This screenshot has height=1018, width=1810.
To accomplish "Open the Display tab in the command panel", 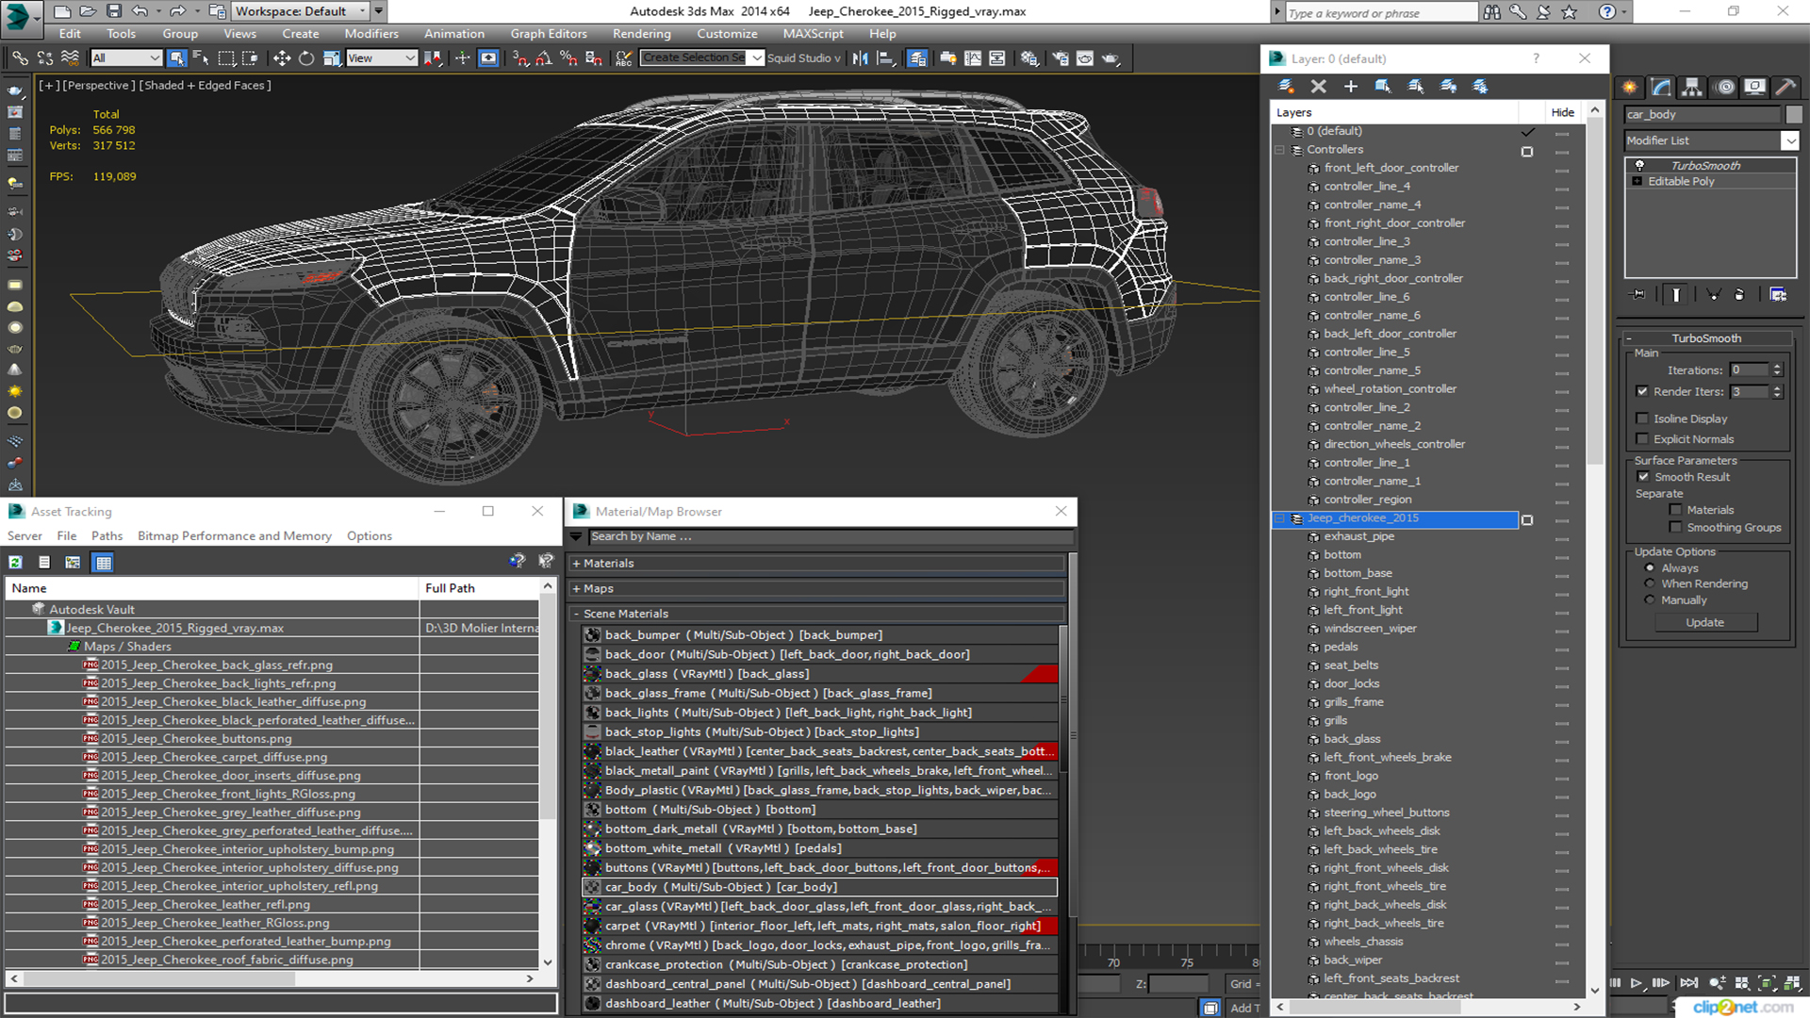I will 1755,87.
